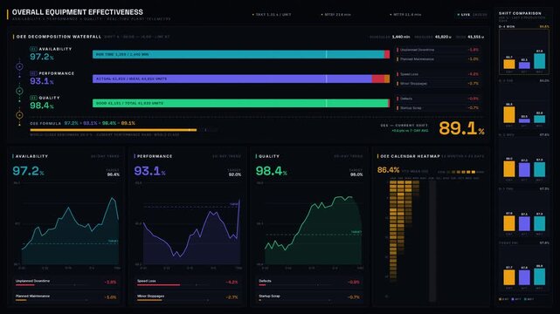Select Planned Maintenance in waterfall loss list
This screenshot has width=560, height=314.
click(x=439, y=59)
